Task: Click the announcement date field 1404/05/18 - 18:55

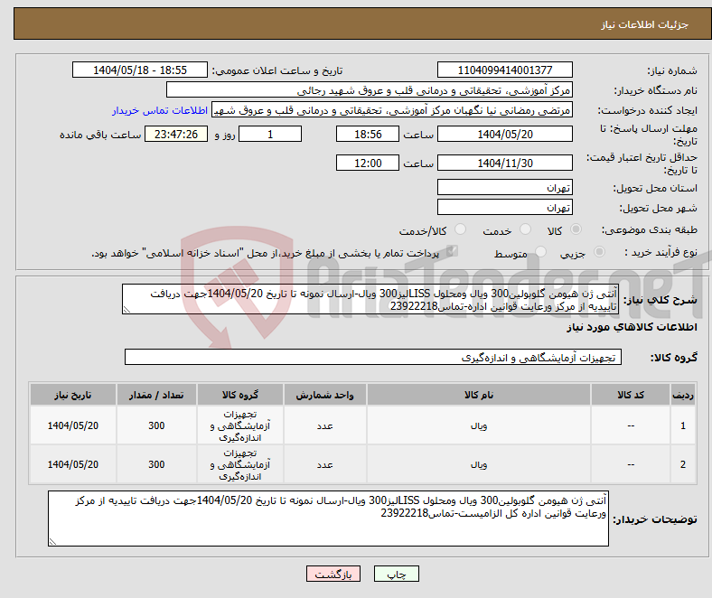Action: pos(140,70)
